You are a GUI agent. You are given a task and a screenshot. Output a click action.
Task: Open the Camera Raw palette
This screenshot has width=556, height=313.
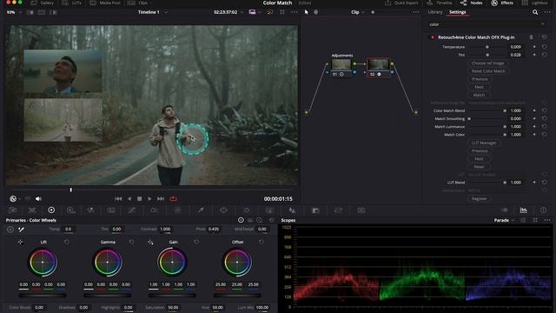pos(12,210)
